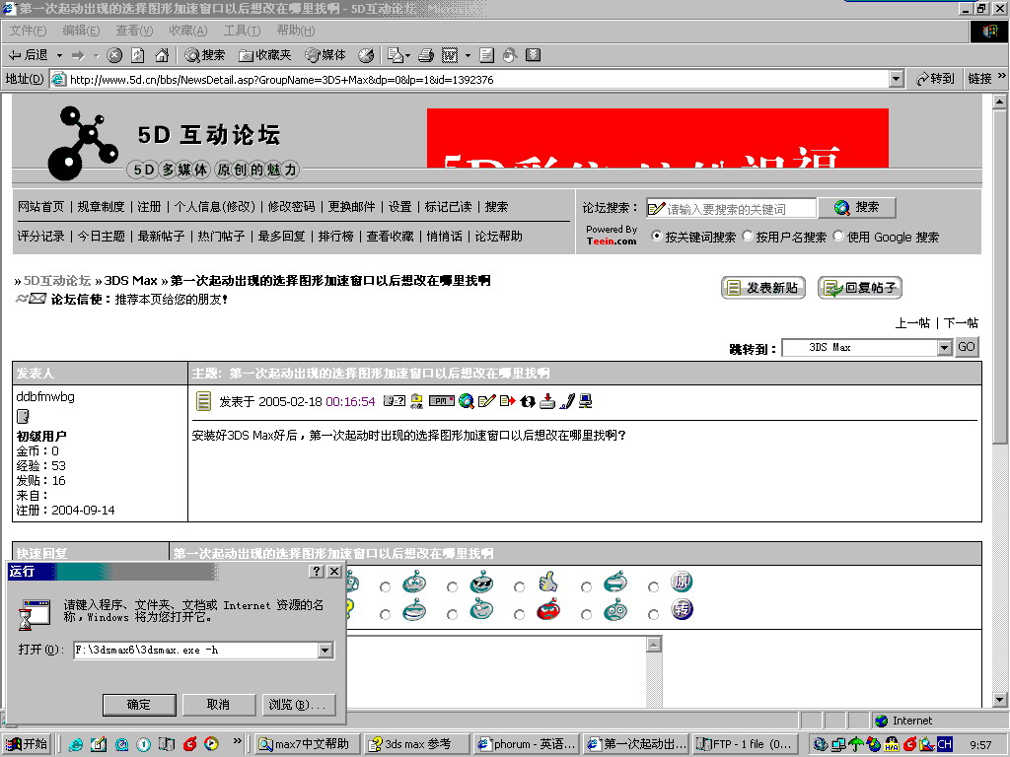
Task: Switch to the max7中文帮助 taskbar window
Action: coord(307,744)
